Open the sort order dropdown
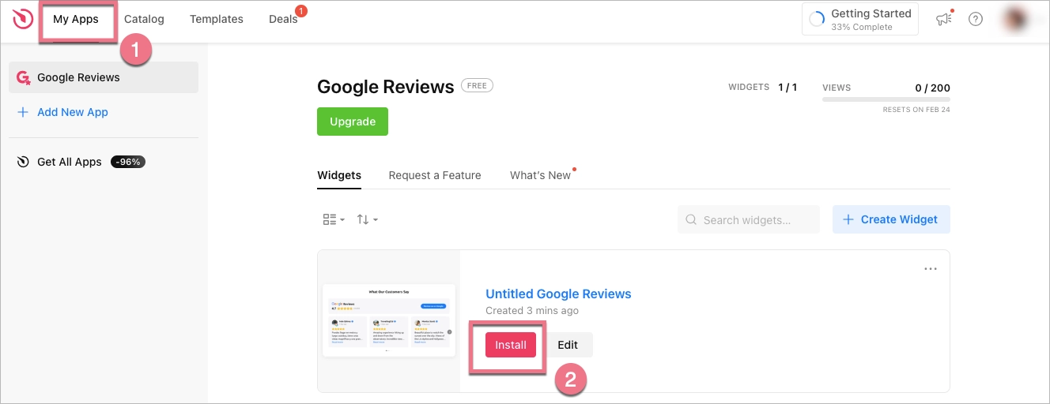The height and width of the screenshot is (404, 1050). (367, 219)
